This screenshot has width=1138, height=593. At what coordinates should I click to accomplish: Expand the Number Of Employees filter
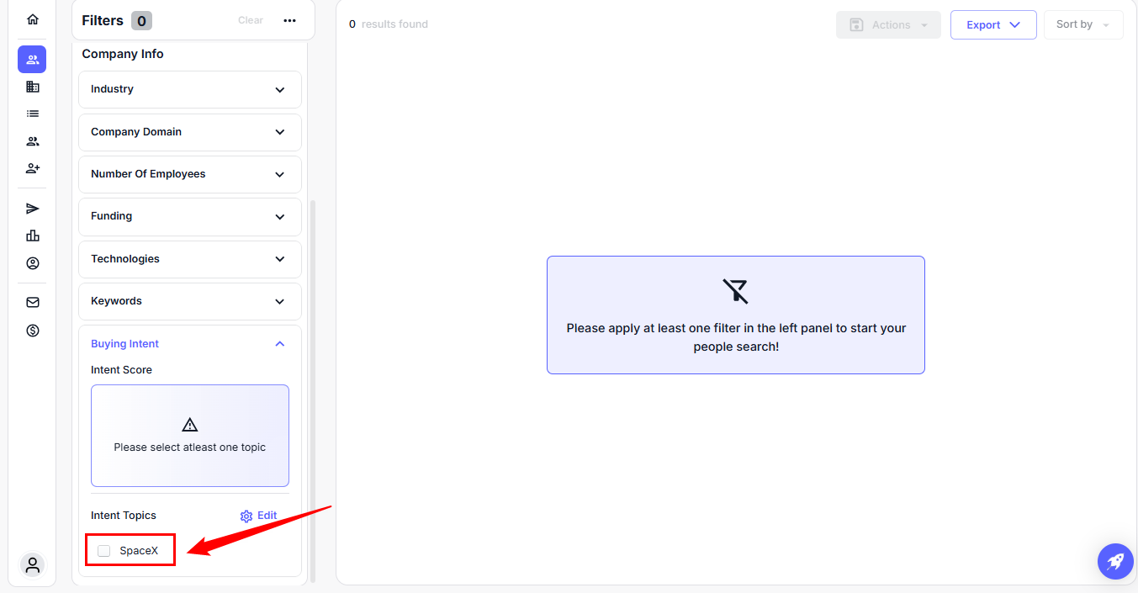click(190, 174)
